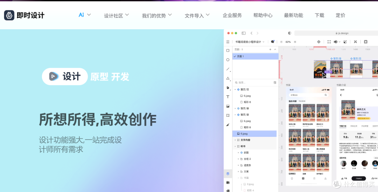378x192 pixels.
Task: Click the rounded square icon after scissors
Action: pyautogui.click(x=366, y=42)
